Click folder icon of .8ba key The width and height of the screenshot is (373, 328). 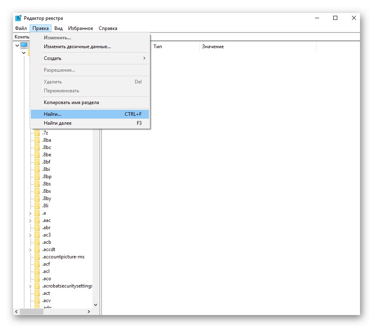[37, 140]
